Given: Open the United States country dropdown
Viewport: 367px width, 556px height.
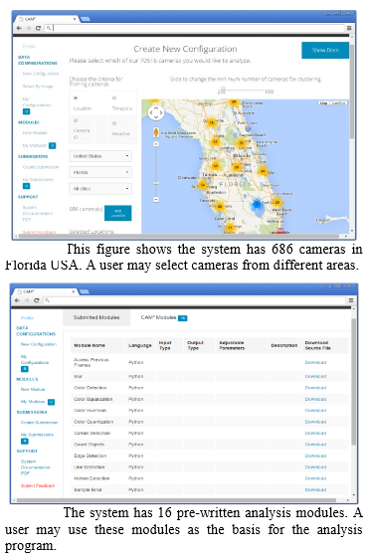Looking at the screenshot, I should pos(100,156).
